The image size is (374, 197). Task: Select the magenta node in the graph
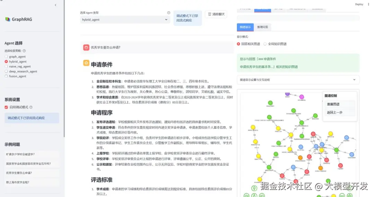point(302,97)
